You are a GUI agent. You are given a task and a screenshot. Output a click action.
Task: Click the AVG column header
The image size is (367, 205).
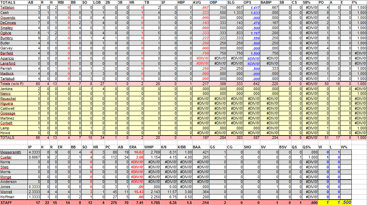(201, 3)
